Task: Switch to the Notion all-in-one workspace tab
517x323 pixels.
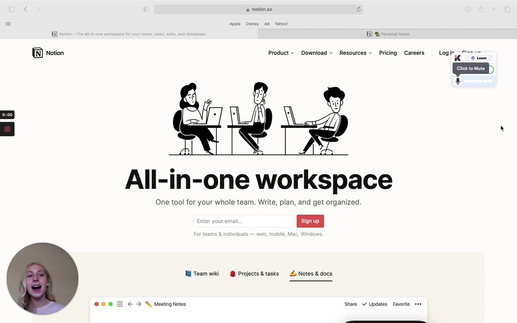Action: 129,34
